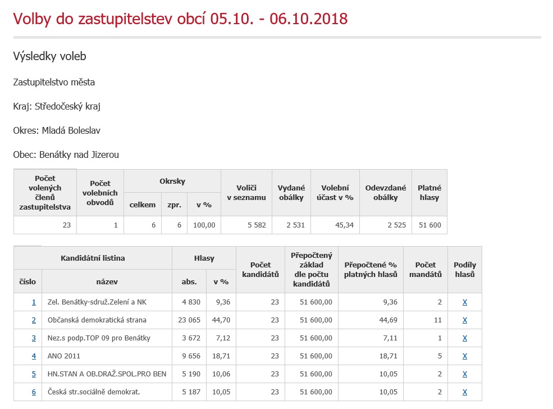Click the Voliči v seznamu column header
Screen dimensions: 553x409
coord(246,193)
